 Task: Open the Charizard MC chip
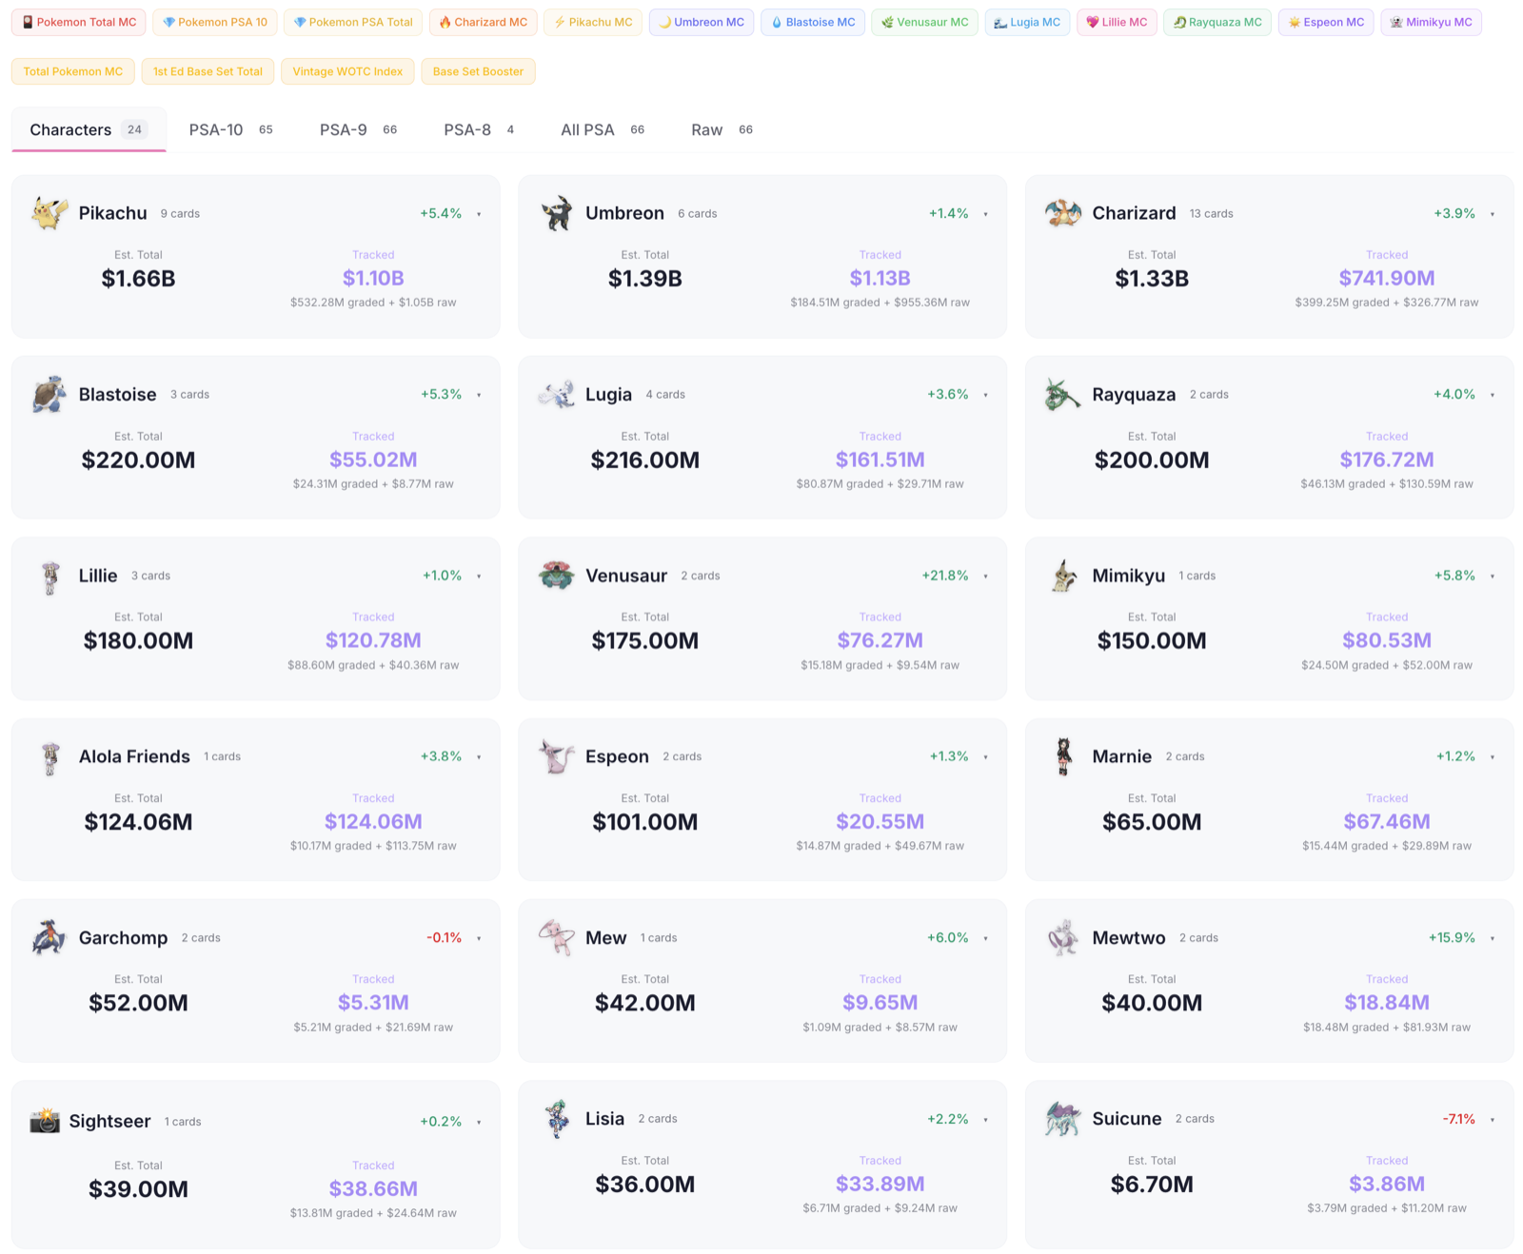[484, 22]
